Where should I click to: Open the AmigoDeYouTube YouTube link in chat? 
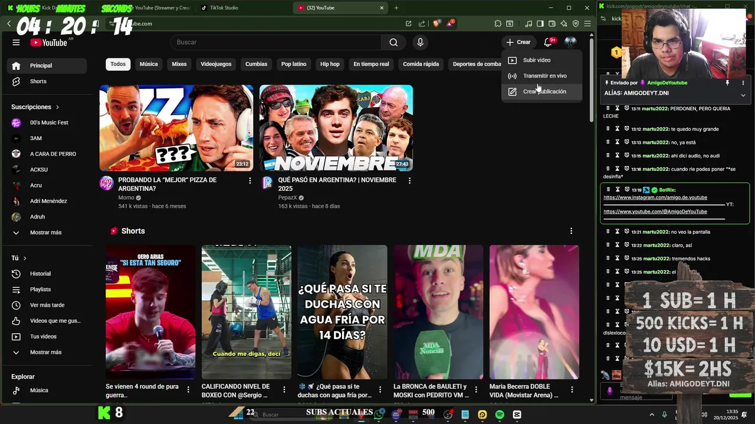[x=655, y=211]
